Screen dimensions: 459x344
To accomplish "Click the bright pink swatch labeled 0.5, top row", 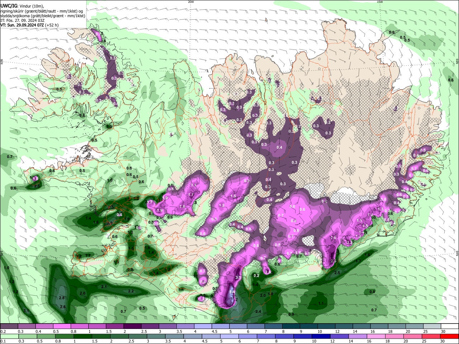I will (62, 326).
